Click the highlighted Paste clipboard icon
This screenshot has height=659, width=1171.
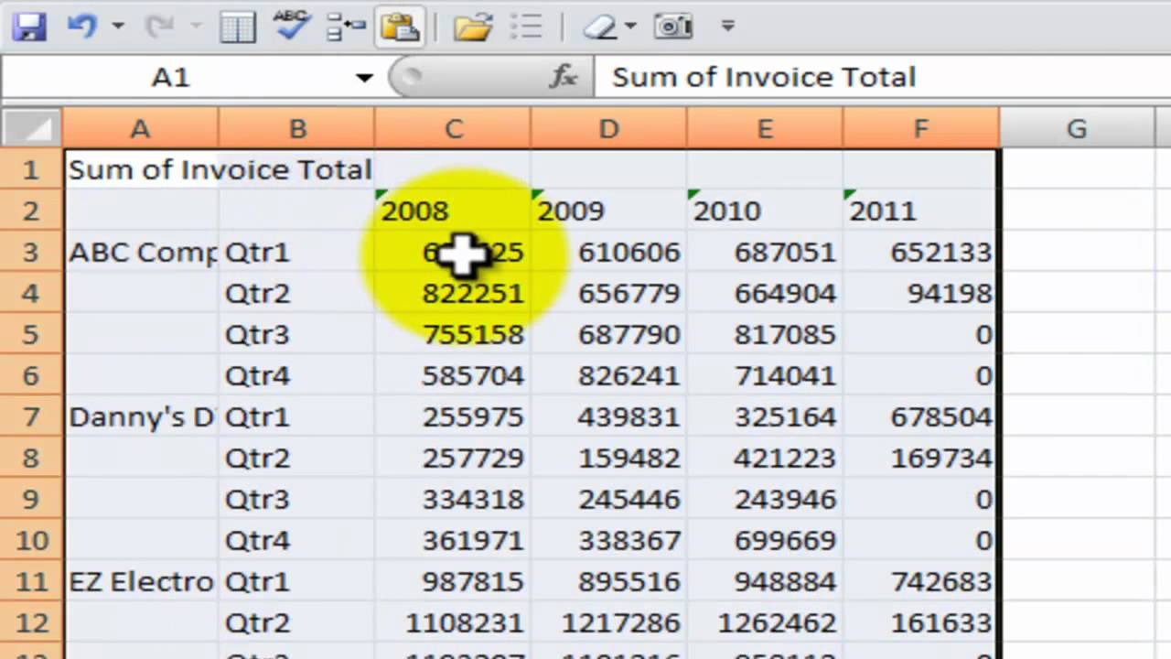coord(400,27)
